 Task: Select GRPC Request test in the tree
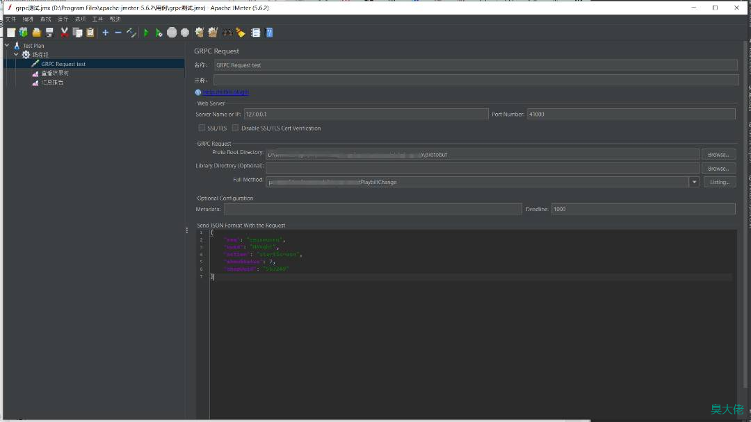click(63, 64)
